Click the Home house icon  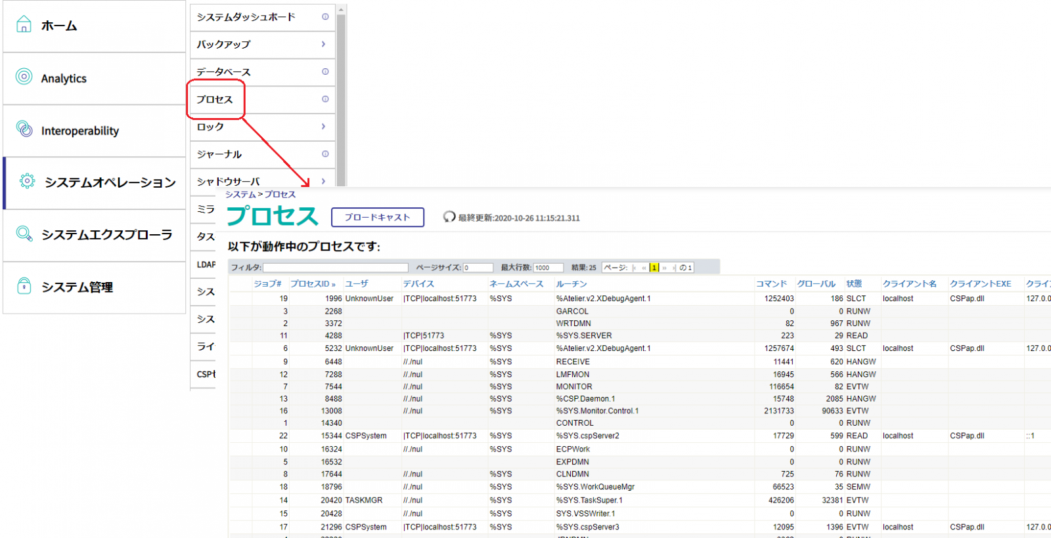point(24,25)
